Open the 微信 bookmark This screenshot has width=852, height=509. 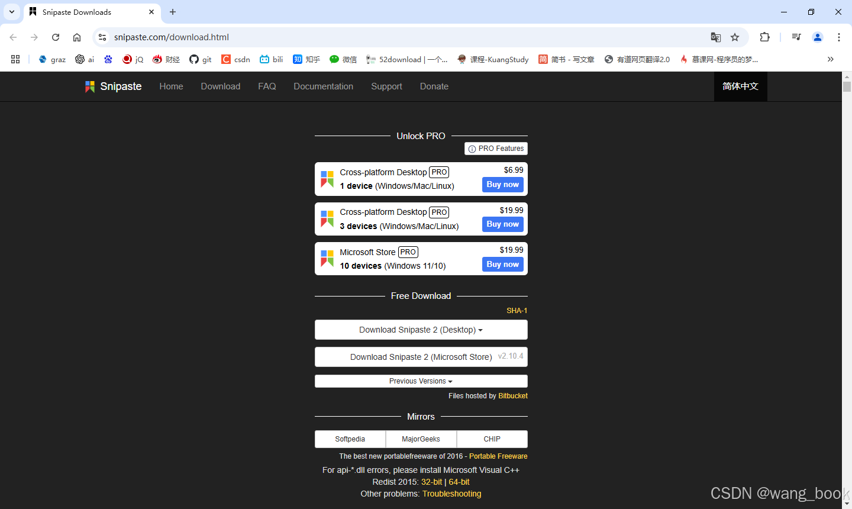pyautogui.click(x=343, y=59)
